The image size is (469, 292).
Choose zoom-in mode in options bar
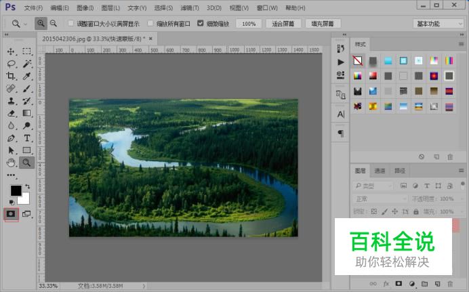pyautogui.click(x=41, y=23)
